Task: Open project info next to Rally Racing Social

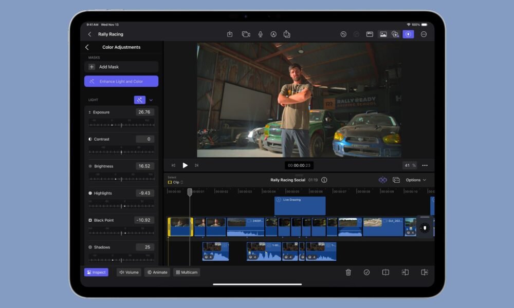Action: click(324, 180)
